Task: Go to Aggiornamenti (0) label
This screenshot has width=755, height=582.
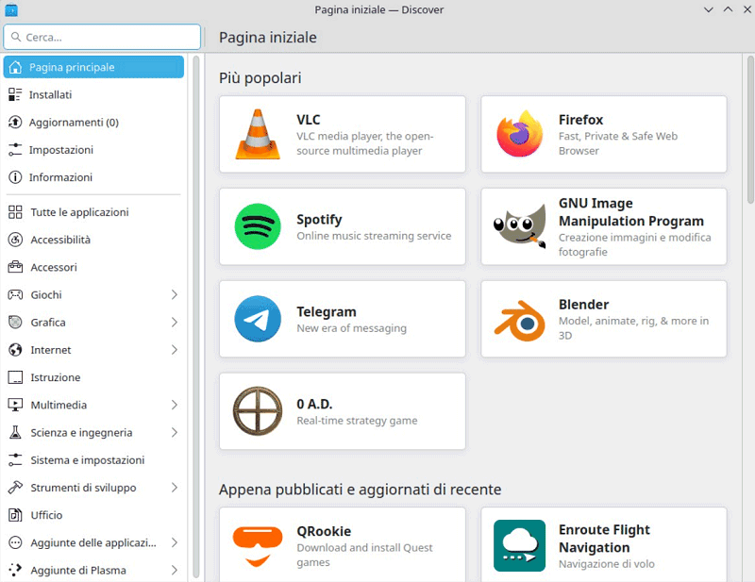Action: 74,123
